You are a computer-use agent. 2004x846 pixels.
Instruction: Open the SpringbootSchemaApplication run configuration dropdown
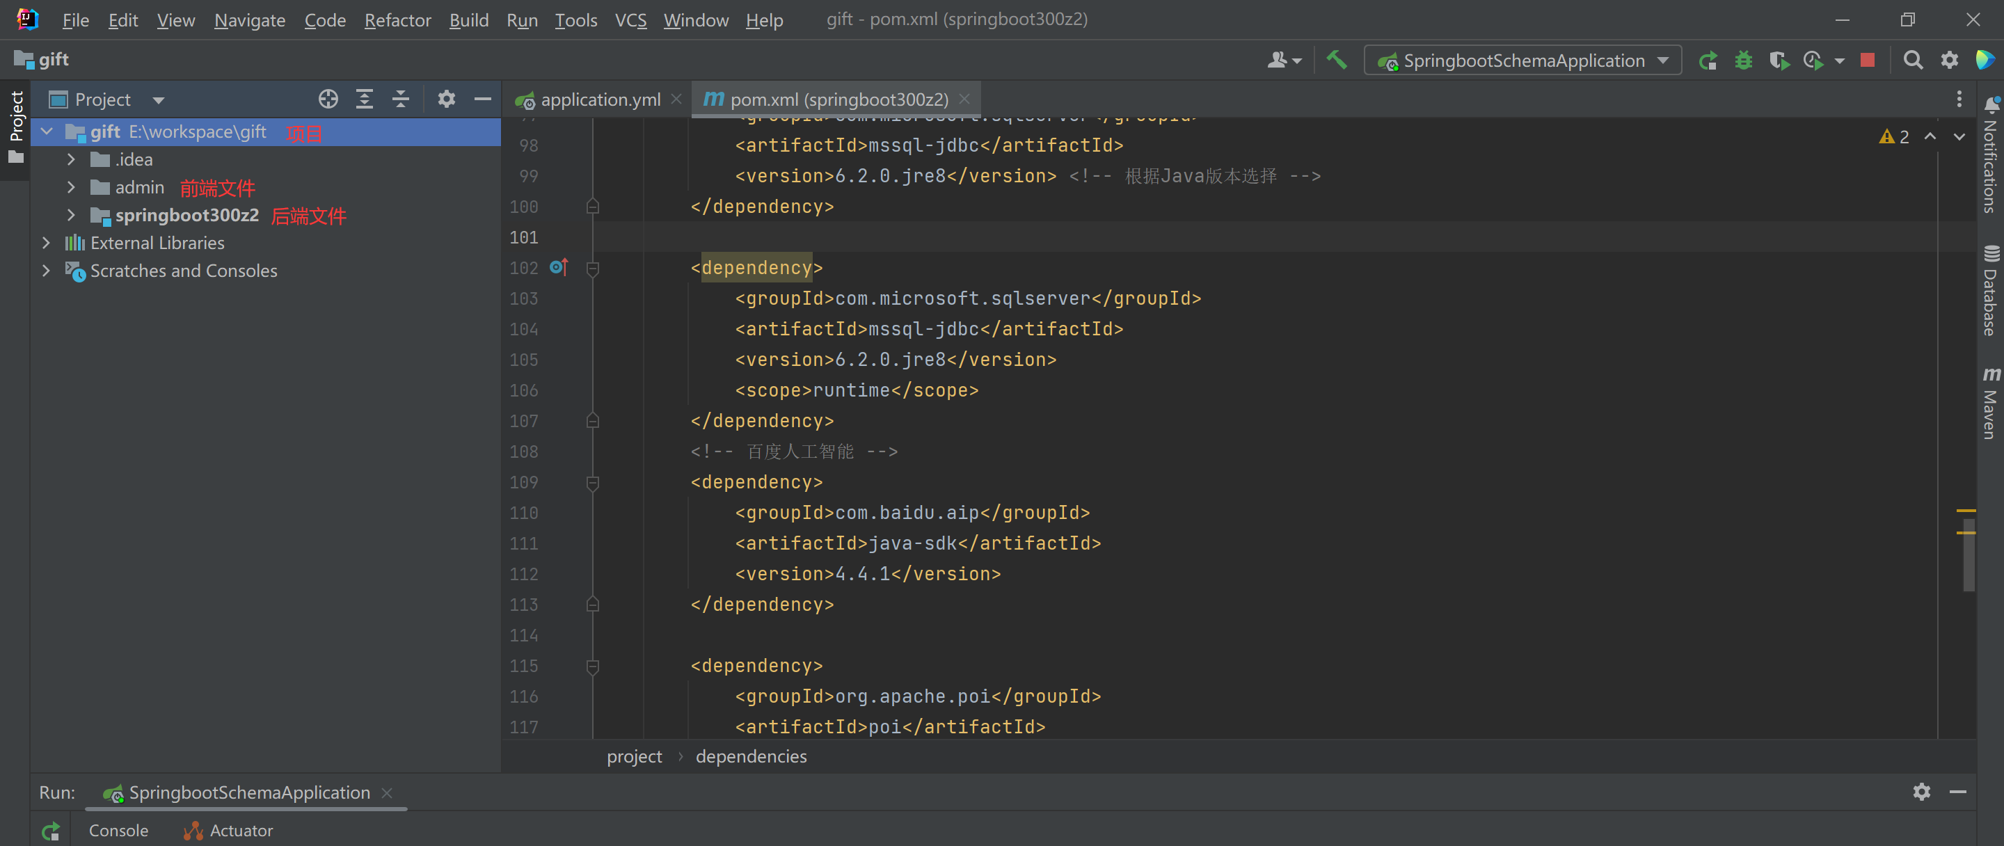1522,61
